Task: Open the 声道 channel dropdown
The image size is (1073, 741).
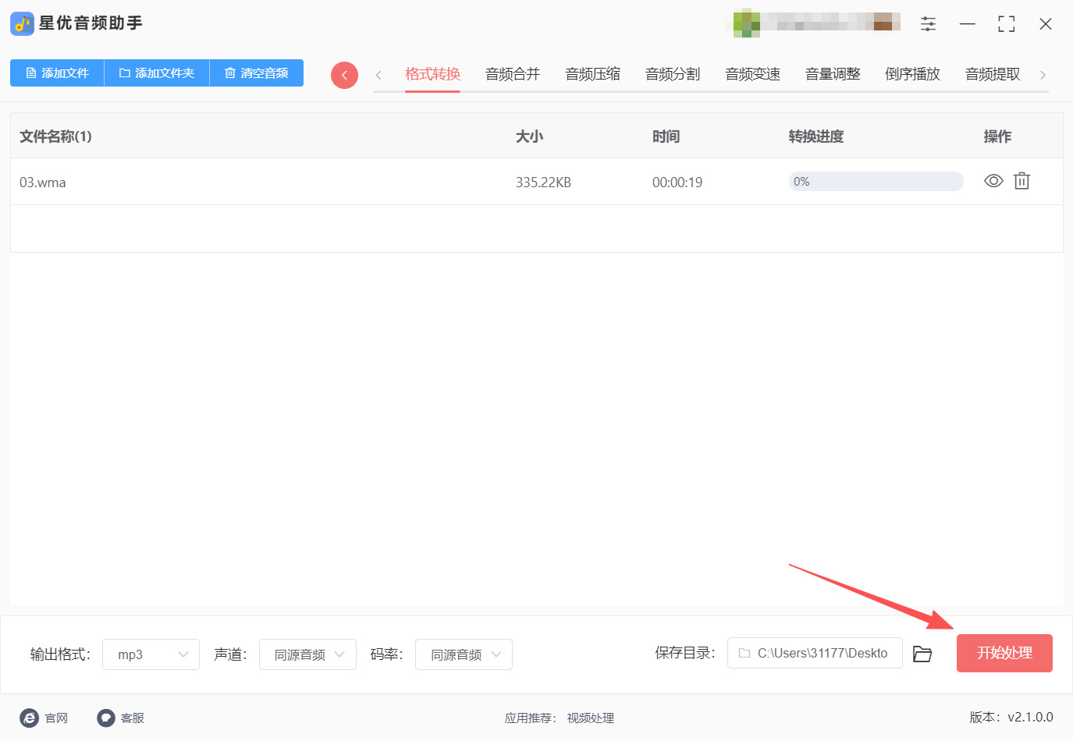Action: click(307, 654)
